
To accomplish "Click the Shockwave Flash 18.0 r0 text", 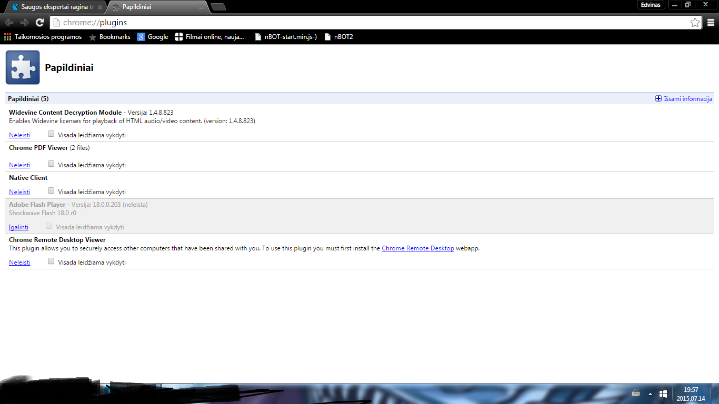I will (x=43, y=213).
